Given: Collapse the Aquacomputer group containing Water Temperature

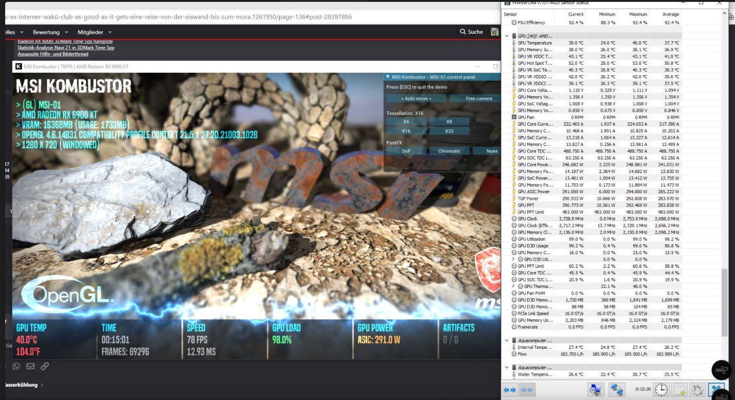Looking at the screenshot, I should 507,368.
